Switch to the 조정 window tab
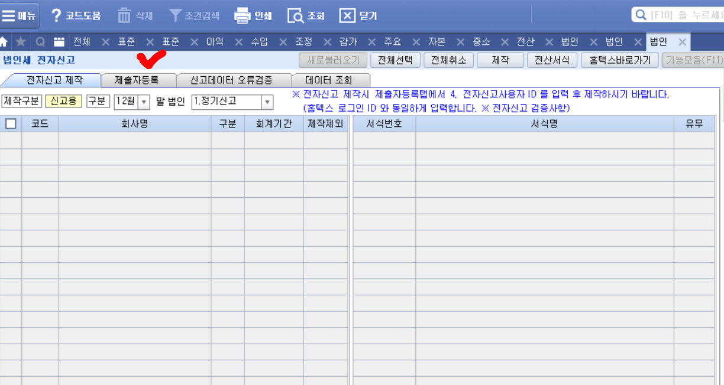This screenshot has width=724, height=385. coord(303,42)
